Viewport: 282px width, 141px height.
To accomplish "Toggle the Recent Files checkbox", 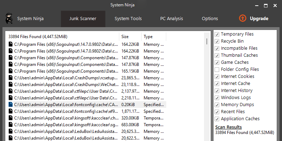I will (x=217, y=112).
